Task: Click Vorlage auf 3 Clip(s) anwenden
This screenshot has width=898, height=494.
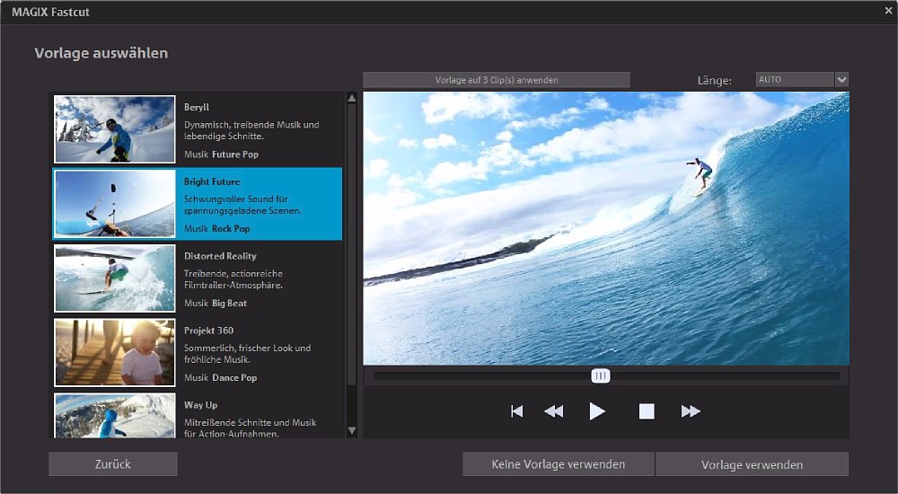Action: (497, 80)
